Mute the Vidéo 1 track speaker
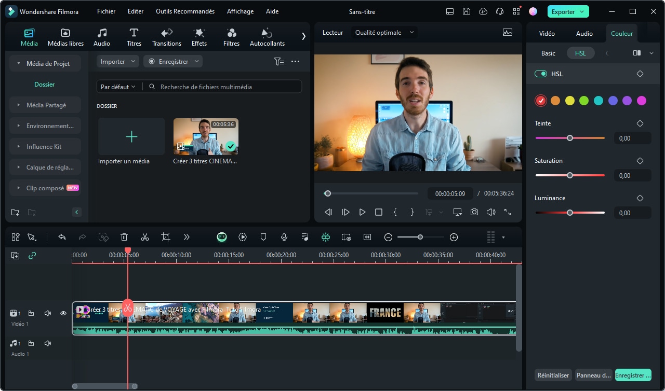 click(48, 313)
